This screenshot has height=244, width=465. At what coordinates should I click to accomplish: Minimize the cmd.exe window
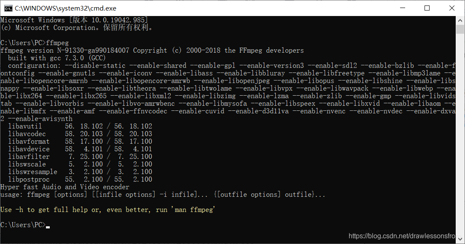403,8
